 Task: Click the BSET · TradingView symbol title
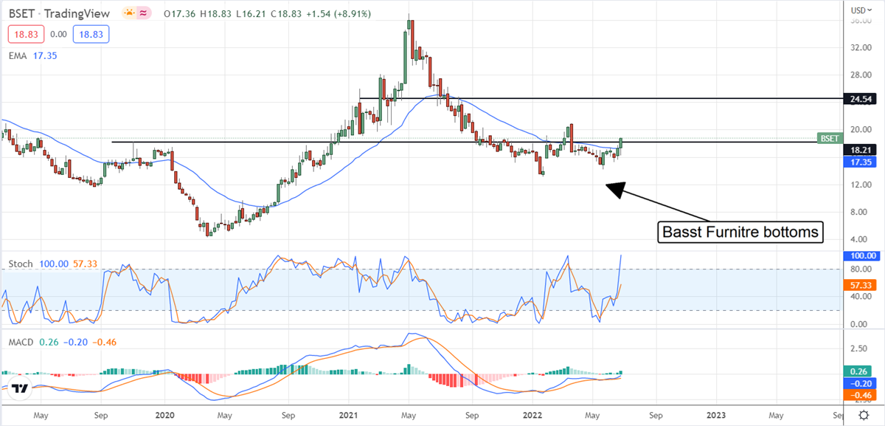60,14
